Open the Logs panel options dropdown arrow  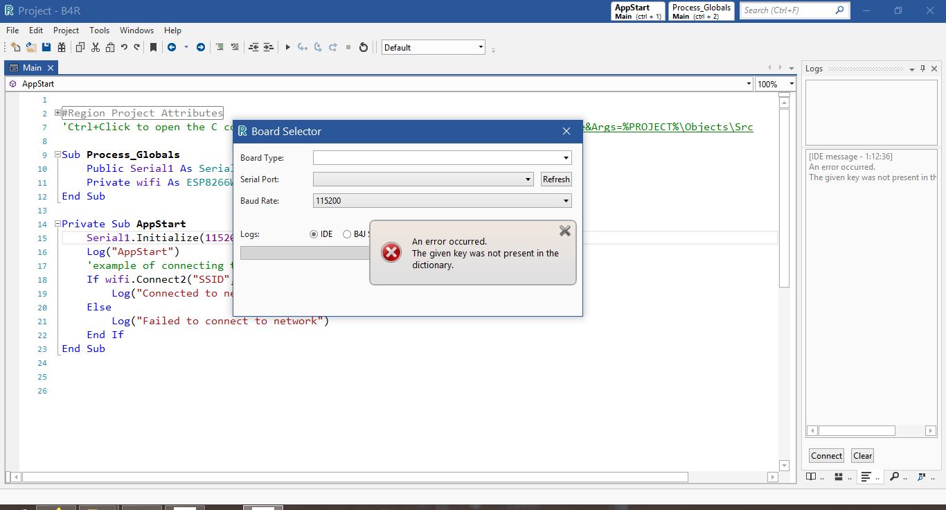[912, 69]
